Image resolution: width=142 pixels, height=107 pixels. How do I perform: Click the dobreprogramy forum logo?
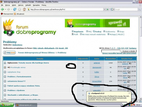[x=30, y=28]
